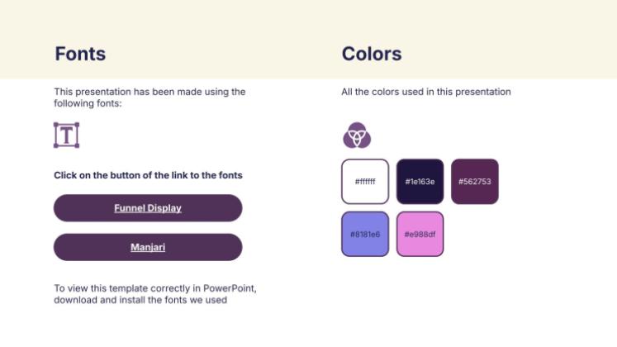Screen dimensions: 617x347
Task: Click empty white area beside the pink swatch
Action: coord(511,234)
